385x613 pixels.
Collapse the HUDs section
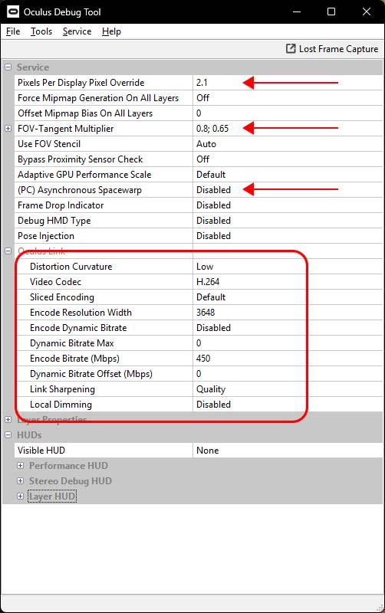[8, 434]
